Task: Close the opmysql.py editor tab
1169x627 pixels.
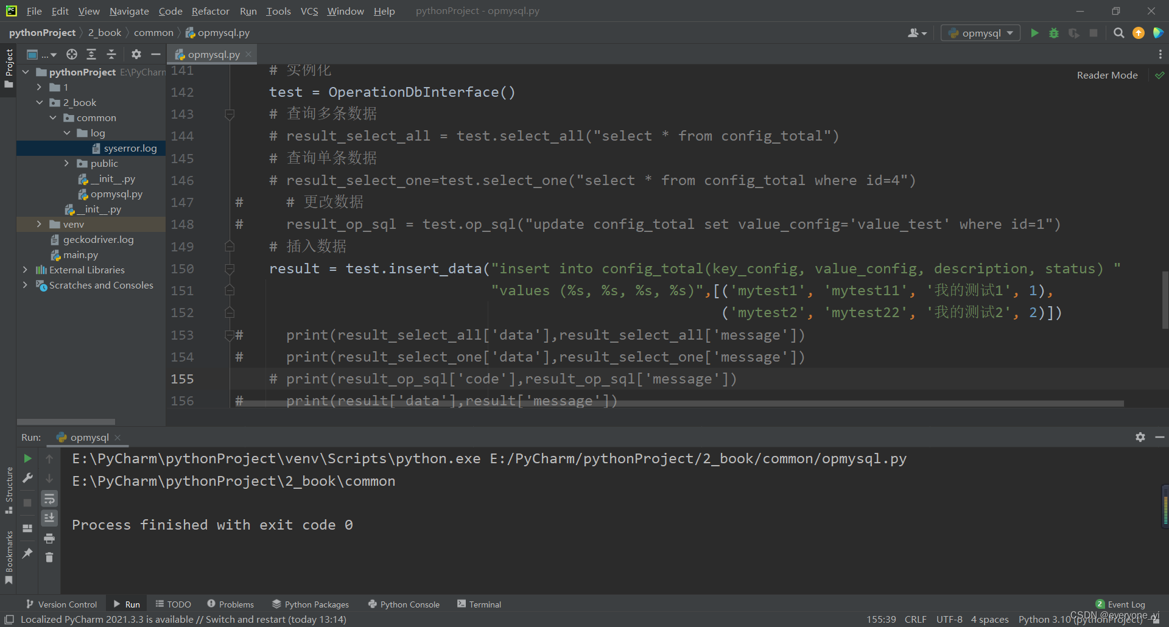Action: coord(248,54)
